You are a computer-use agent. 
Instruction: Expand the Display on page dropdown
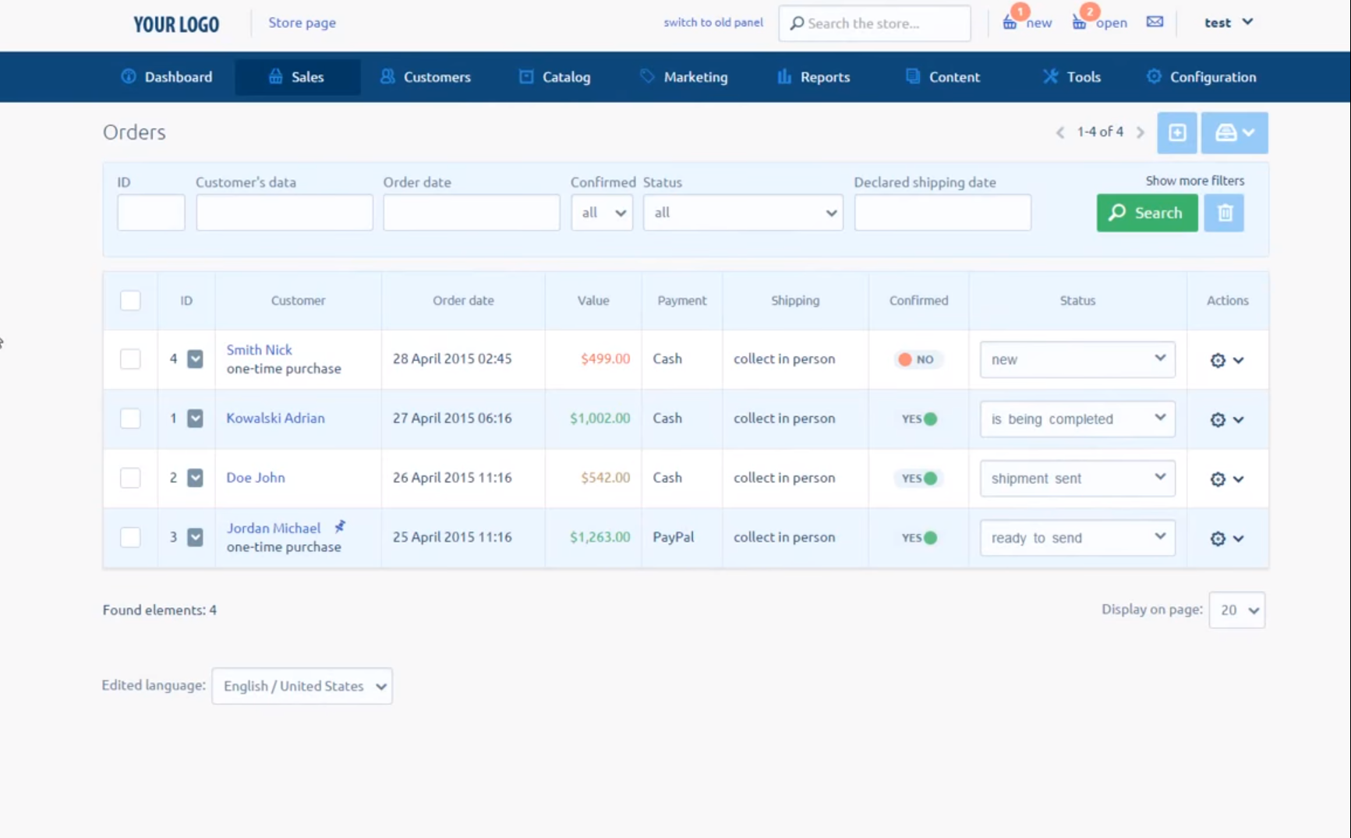pyautogui.click(x=1236, y=610)
